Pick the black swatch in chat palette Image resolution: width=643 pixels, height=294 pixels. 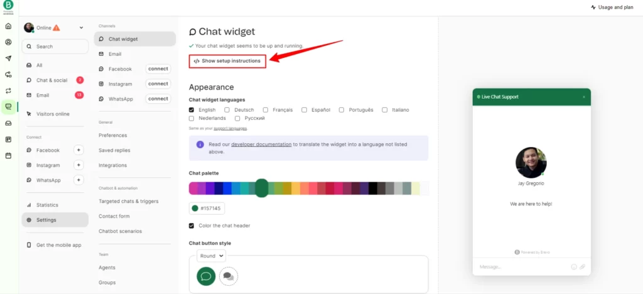373,188
